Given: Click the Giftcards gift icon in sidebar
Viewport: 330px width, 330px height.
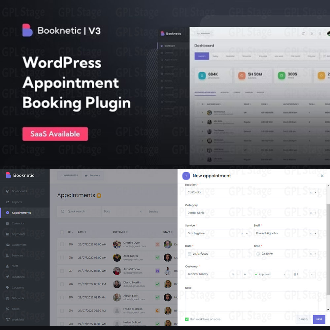Looking at the screenshot, I should pyautogui.click(x=8, y=298).
